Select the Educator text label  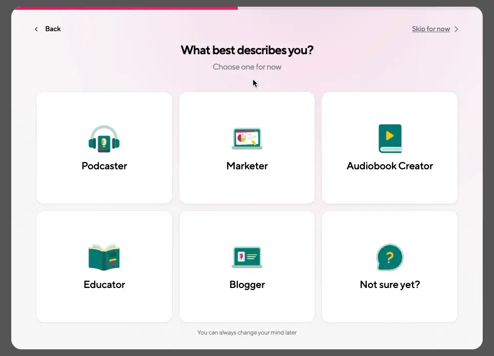pos(104,284)
